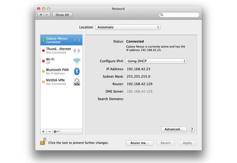The image size is (237, 163).
Task: Click the Advanced... button
Action: 174,129
